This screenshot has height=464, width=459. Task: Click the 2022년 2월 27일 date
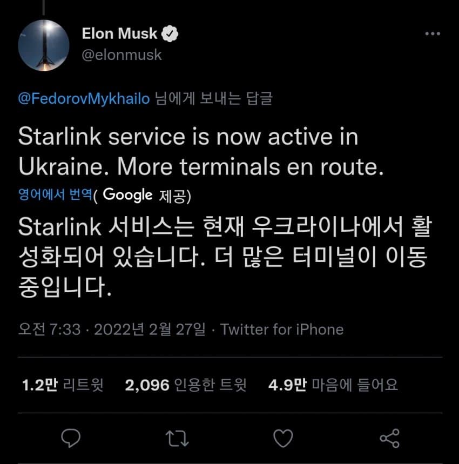pyautogui.click(x=150, y=329)
